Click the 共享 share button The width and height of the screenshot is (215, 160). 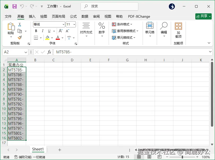(x=203, y=16)
